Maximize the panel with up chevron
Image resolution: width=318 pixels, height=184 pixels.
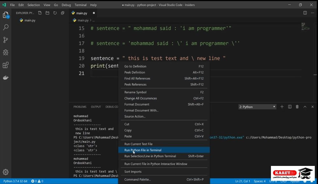point(305,107)
